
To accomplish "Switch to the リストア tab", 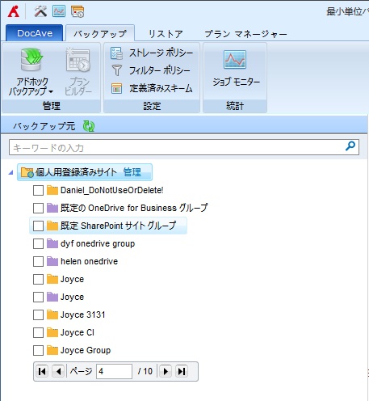I will [x=166, y=34].
